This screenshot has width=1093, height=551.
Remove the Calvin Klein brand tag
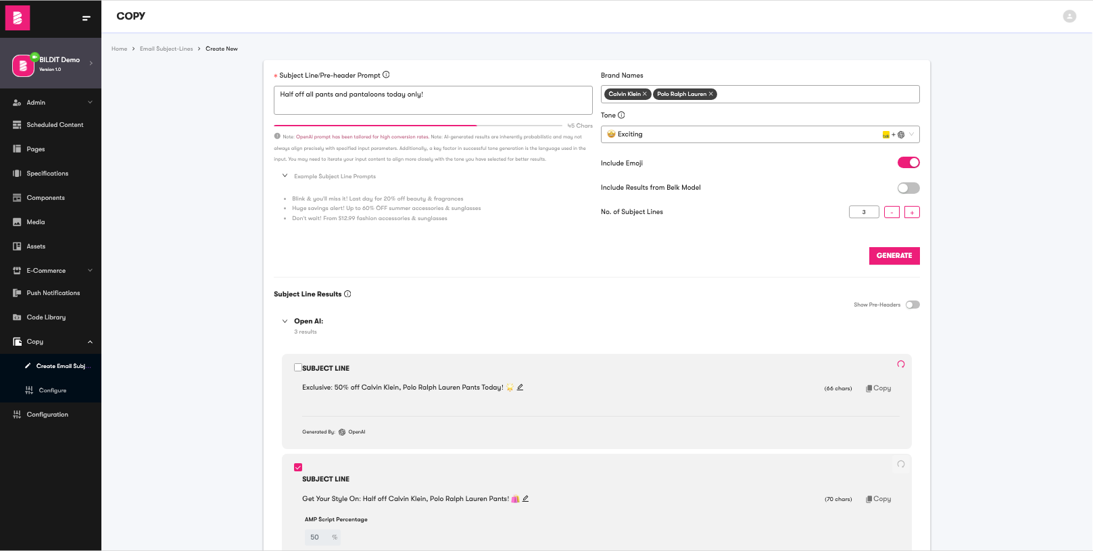645,94
